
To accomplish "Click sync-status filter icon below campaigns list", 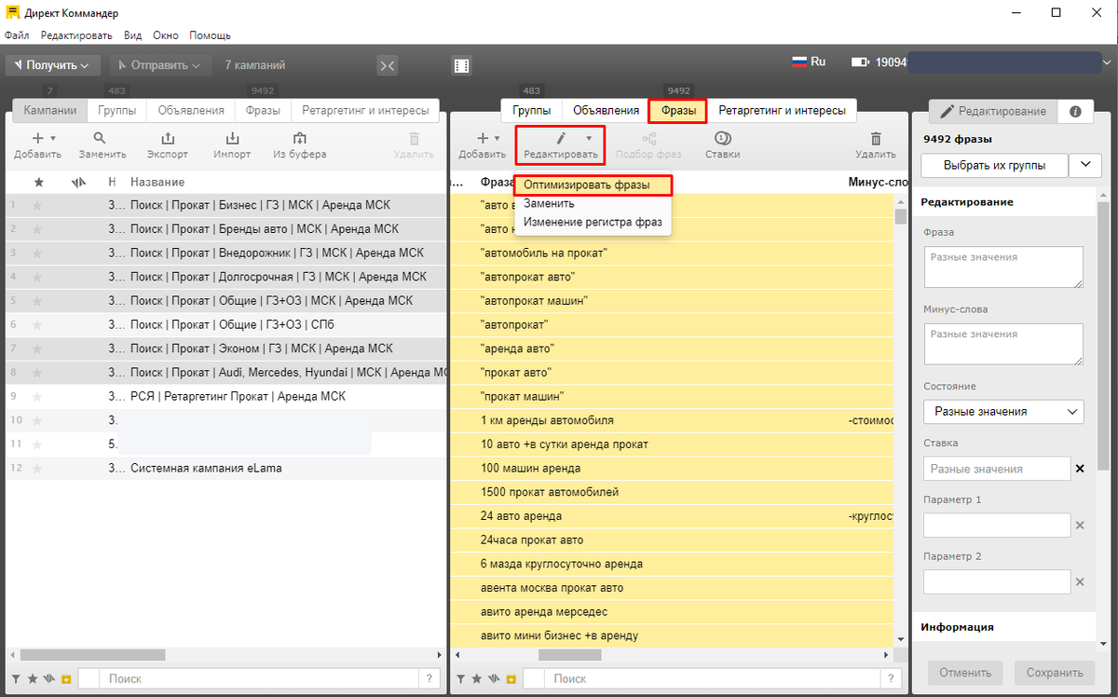I will click(48, 679).
